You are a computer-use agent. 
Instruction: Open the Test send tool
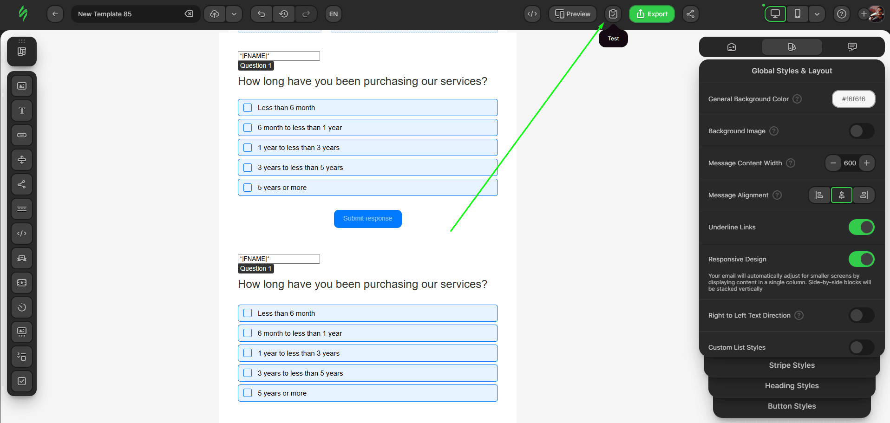coord(613,14)
